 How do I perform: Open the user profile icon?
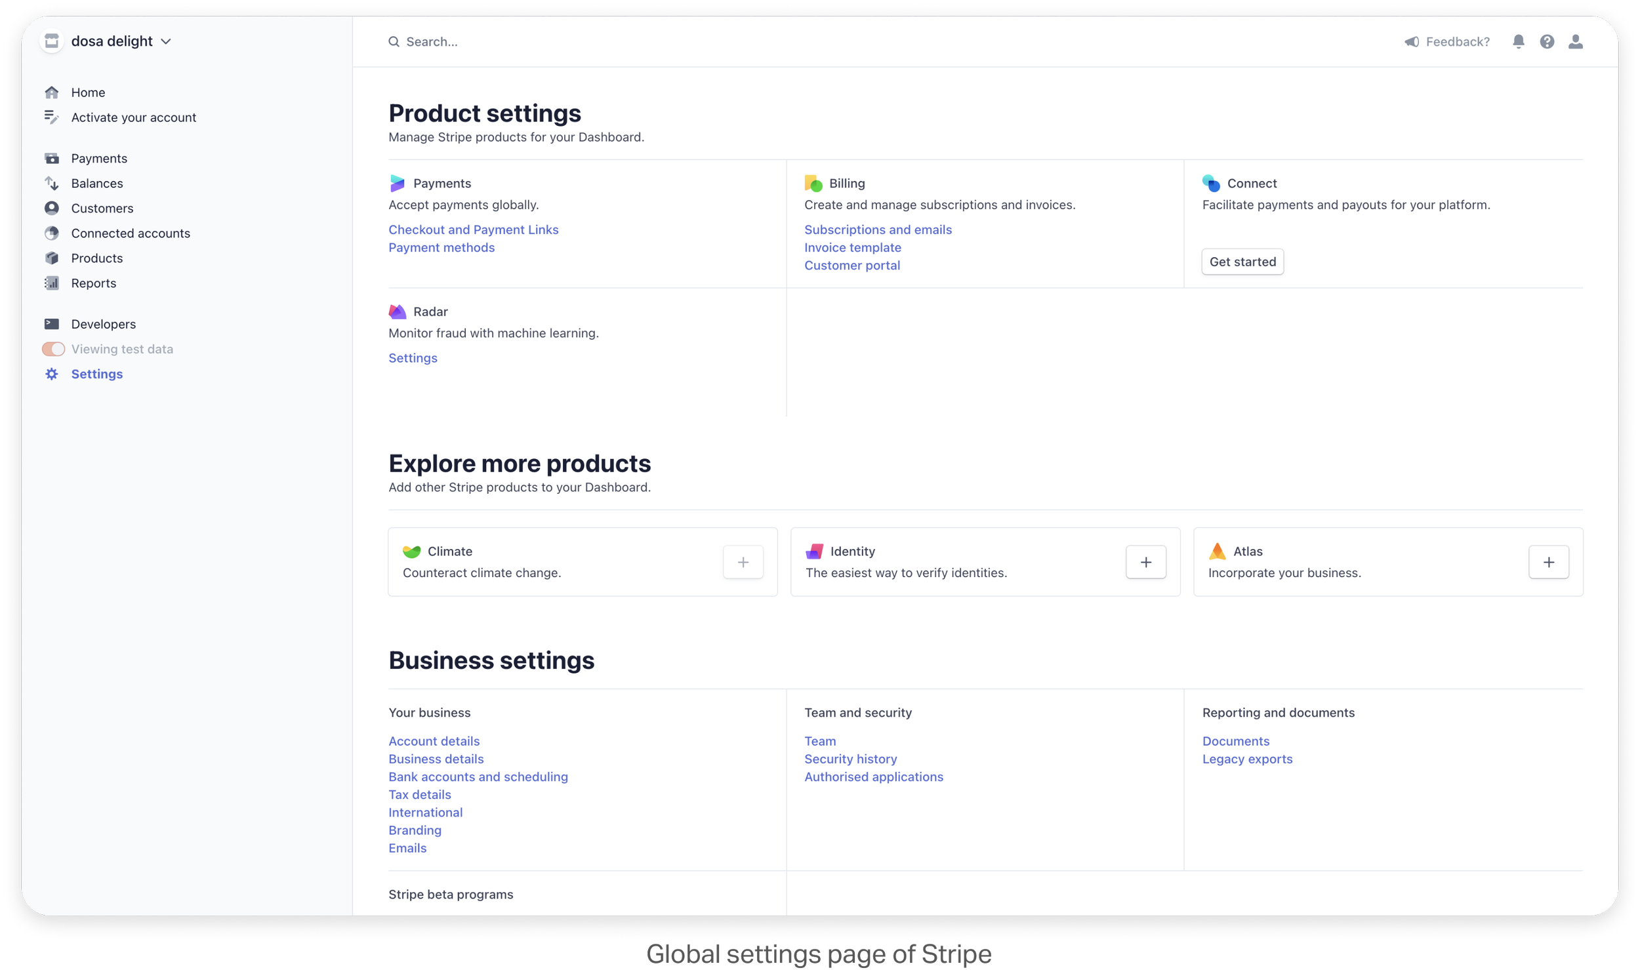pos(1575,42)
